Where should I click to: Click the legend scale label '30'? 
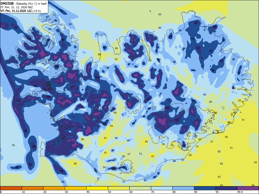coord(66,192)
